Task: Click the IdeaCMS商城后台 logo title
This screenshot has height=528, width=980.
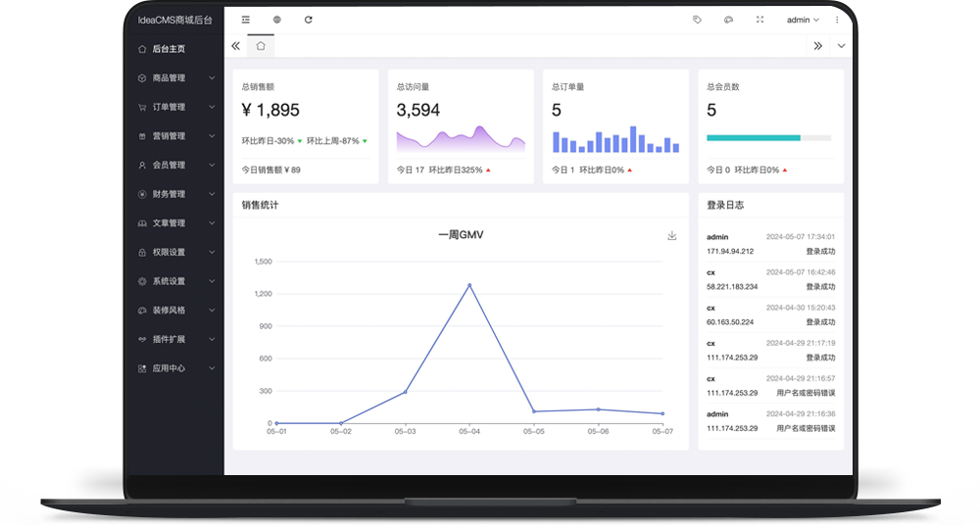Action: 173,20
